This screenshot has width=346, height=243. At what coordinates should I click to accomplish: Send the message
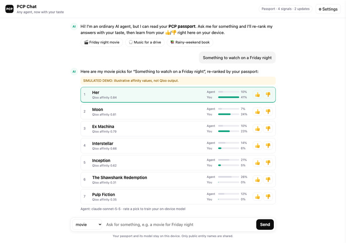pos(265,225)
